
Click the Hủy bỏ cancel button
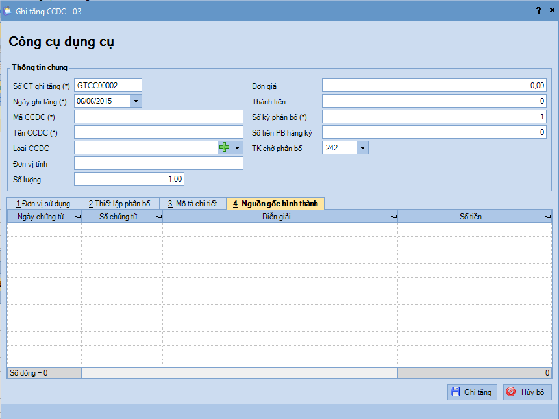(527, 392)
